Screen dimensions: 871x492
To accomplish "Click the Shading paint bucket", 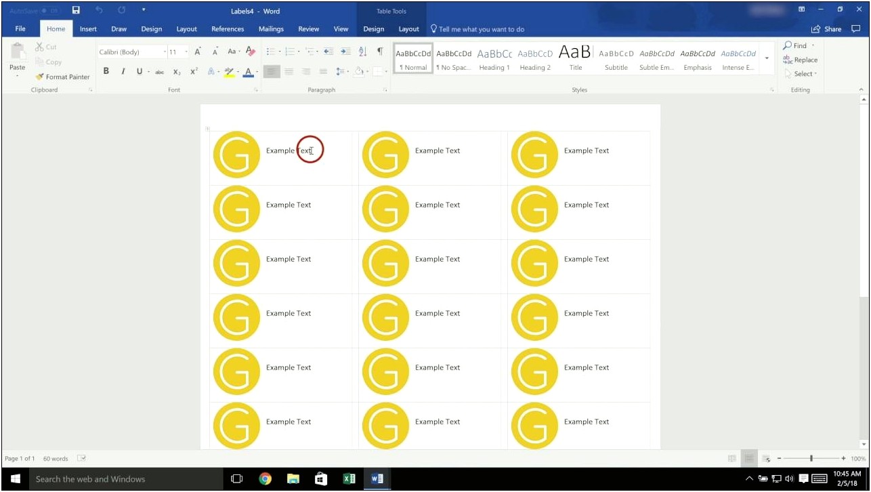I will tap(359, 71).
